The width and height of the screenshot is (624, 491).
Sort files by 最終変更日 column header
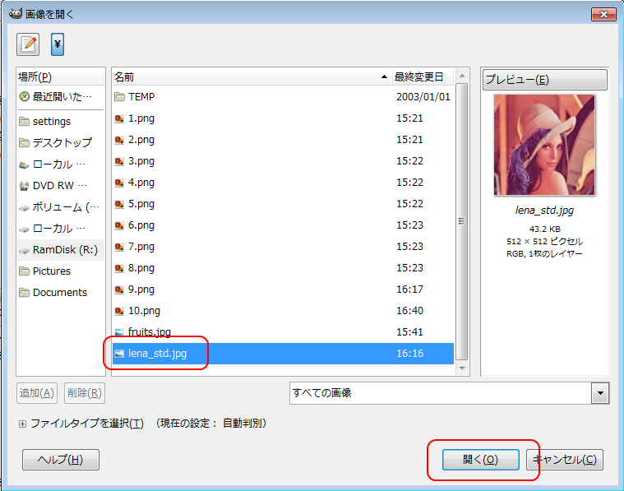423,76
